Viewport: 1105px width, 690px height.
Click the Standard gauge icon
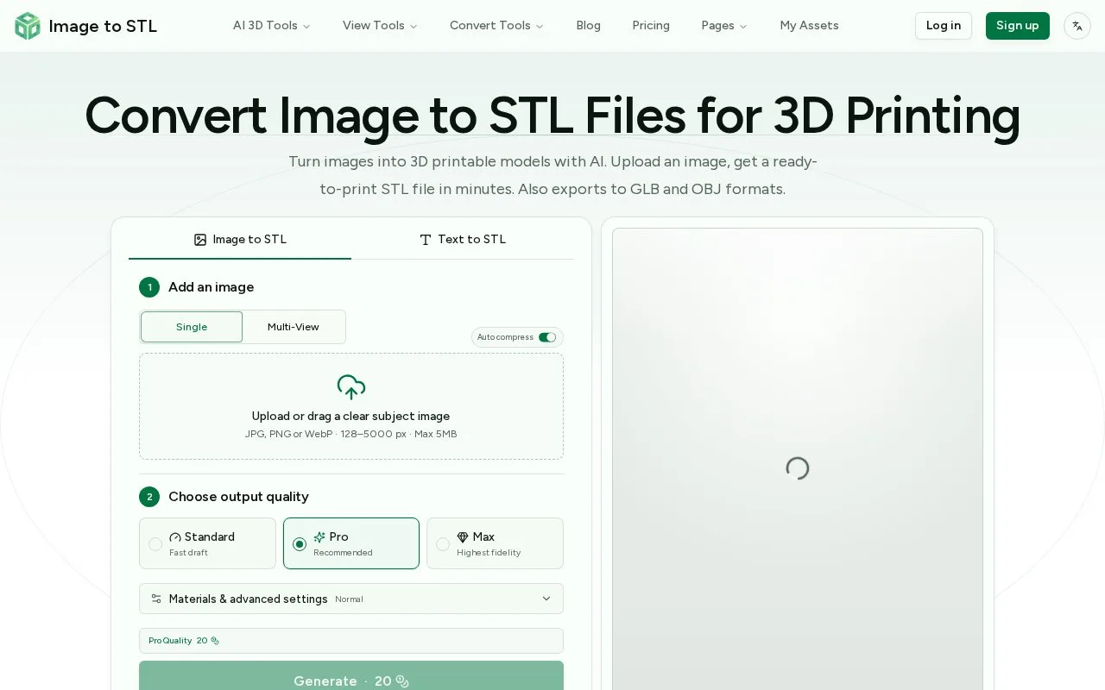(x=175, y=537)
